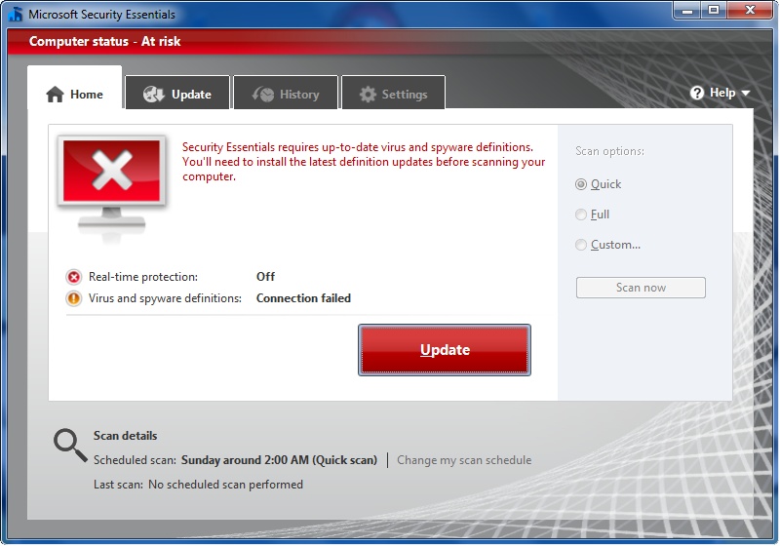The image size is (780, 546).
Task: Click the red monitor with X status icon
Action: point(111,189)
